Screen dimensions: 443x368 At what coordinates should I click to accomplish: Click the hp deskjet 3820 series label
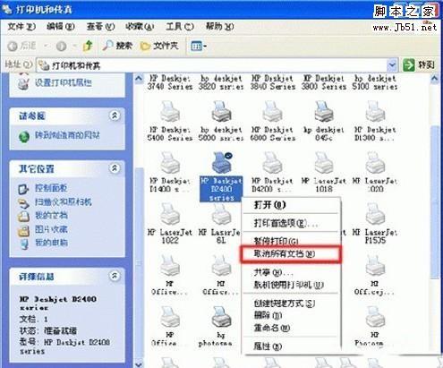pos(221,82)
